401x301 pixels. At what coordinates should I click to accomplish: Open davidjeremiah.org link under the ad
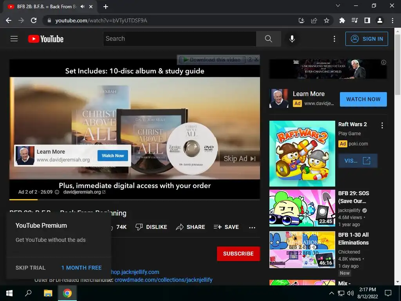85,192
